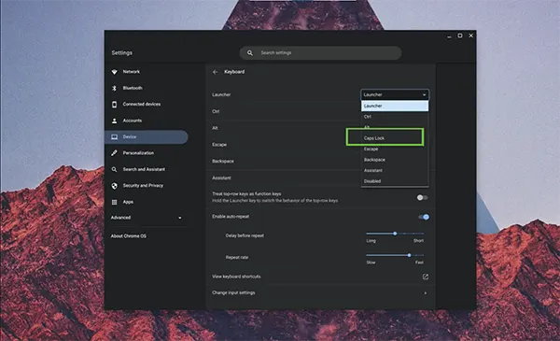Screen dimensions: 560x341
Task: Click the Search and Assistant magnifier icon
Action: point(114,169)
